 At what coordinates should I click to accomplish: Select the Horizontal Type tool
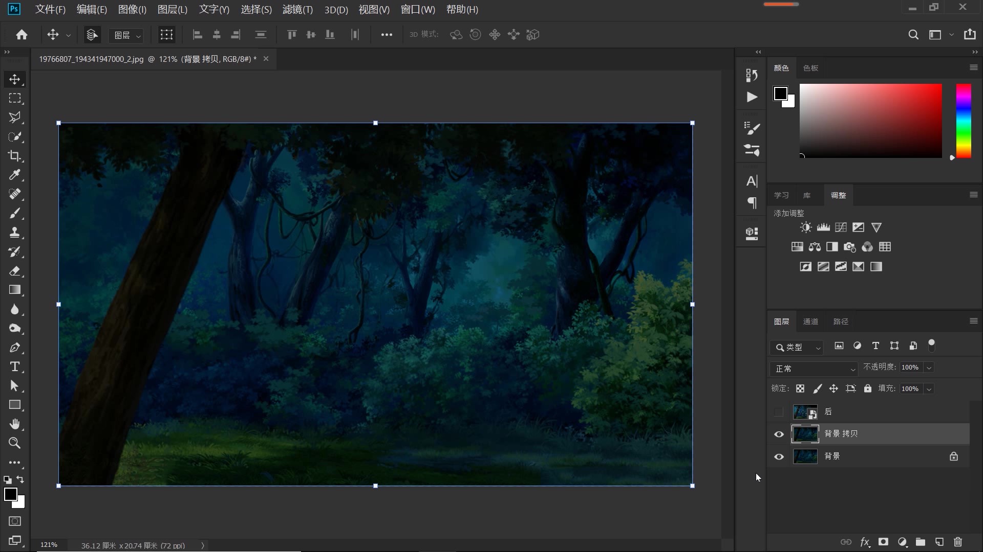click(14, 366)
